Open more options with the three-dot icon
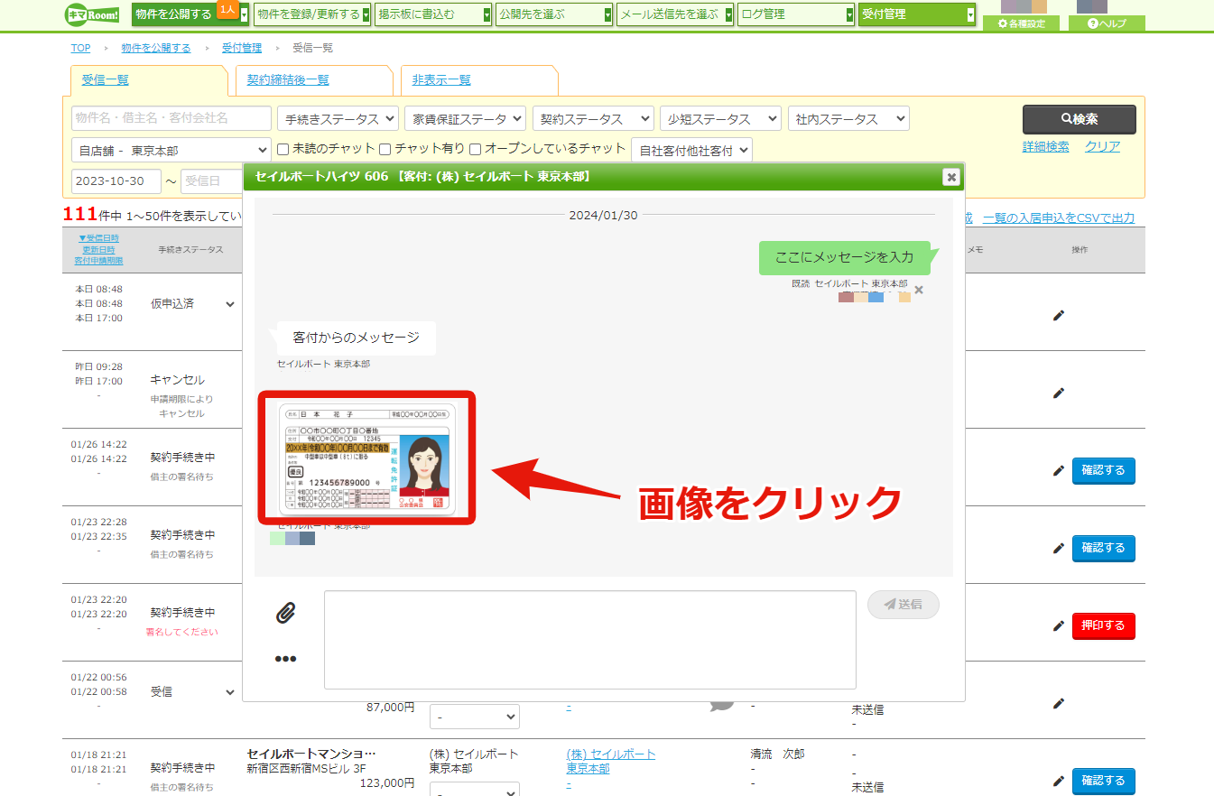1214x796 pixels. click(x=285, y=659)
